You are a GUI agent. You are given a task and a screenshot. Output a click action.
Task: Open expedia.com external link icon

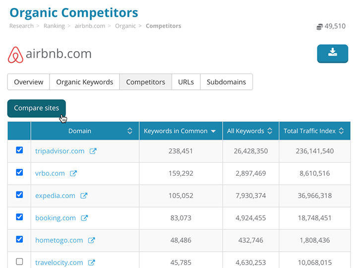(84, 196)
